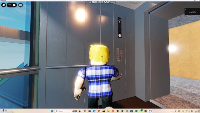Close the player list panel with X
This screenshot has height=113, width=200.
point(186,9)
